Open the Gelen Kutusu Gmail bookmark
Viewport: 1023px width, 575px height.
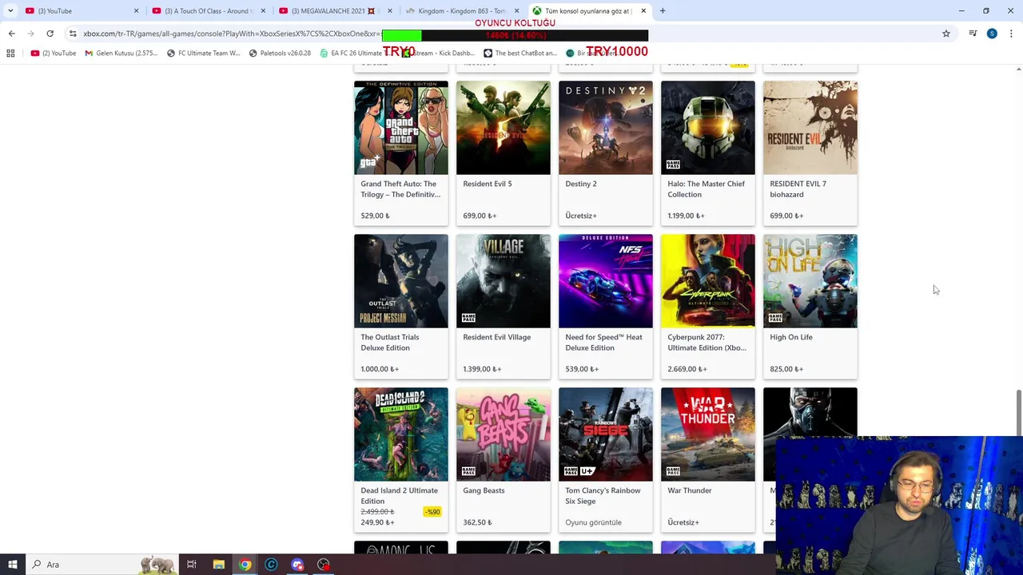tap(121, 53)
